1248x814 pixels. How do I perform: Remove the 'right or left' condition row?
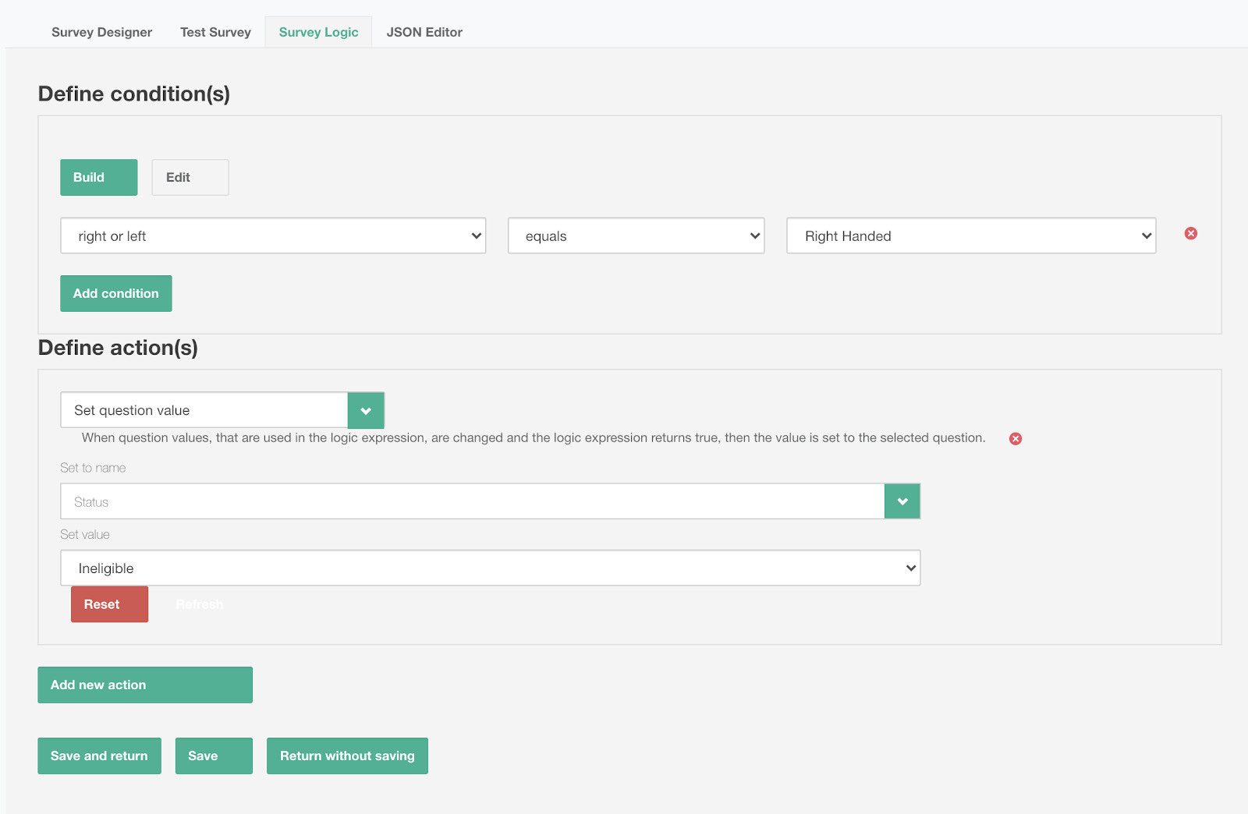coord(1190,234)
